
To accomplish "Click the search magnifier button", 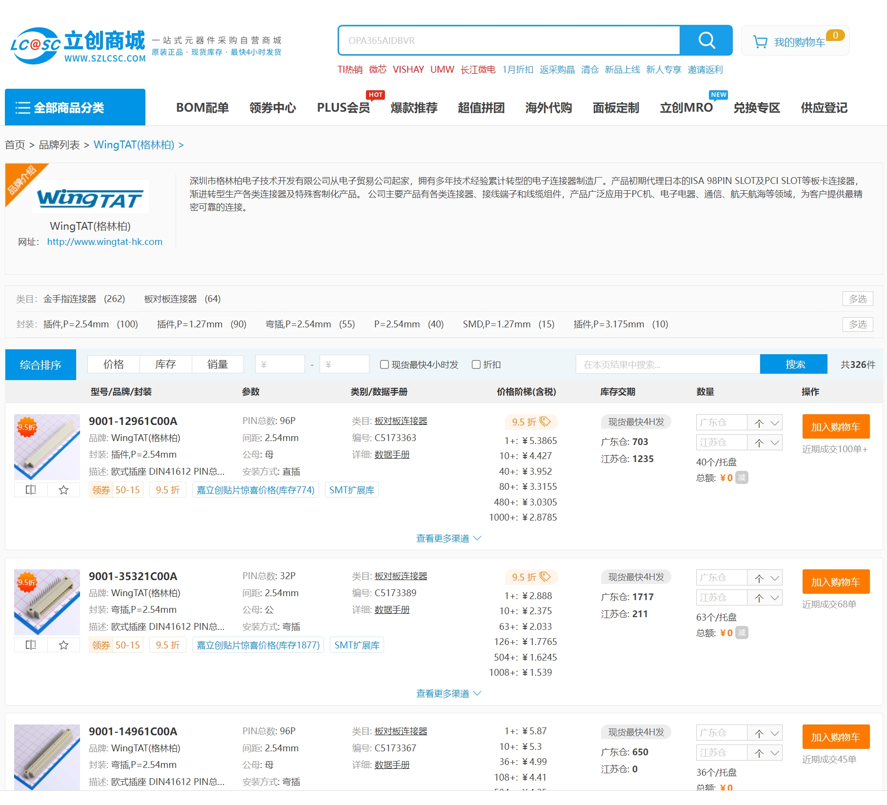I will (x=706, y=40).
